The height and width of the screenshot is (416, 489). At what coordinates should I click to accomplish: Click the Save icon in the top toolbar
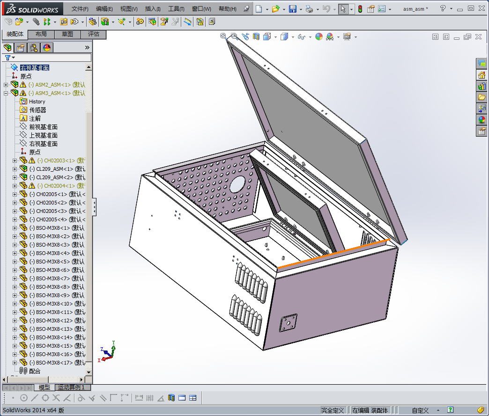coord(292,9)
